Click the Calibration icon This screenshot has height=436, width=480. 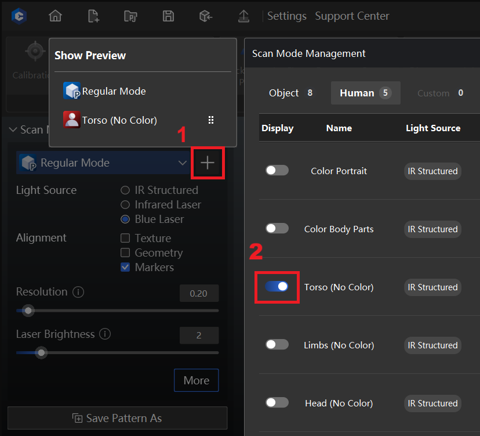(x=35, y=51)
